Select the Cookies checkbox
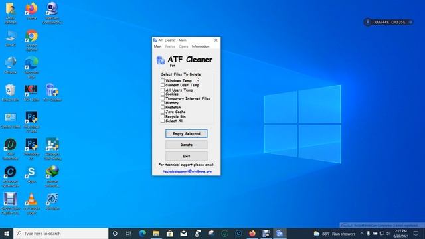The height and width of the screenshot is (239, 425). 163,94
